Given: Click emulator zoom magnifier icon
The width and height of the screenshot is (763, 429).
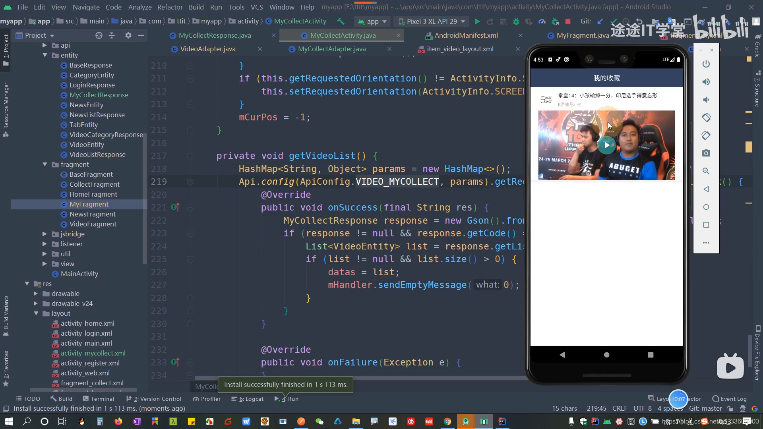Looking at the screenshot, I should pyautogui.click(x=706, y=171).
